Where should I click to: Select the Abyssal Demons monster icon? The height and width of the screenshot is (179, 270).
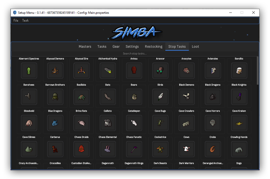point(55,71)
